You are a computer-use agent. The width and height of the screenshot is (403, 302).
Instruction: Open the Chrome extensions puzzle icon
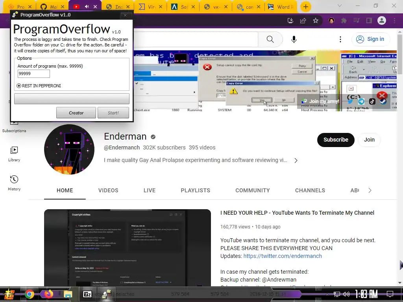(x=344, y=20)
